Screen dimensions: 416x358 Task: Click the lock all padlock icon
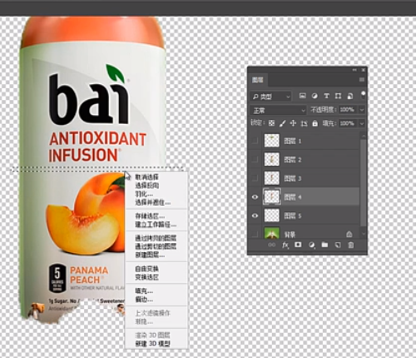[314, 123]
